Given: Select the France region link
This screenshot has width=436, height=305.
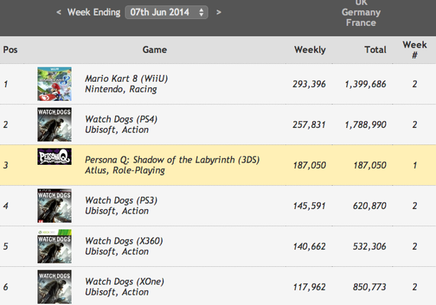Looking at the screenshot, I should [361, 22].
